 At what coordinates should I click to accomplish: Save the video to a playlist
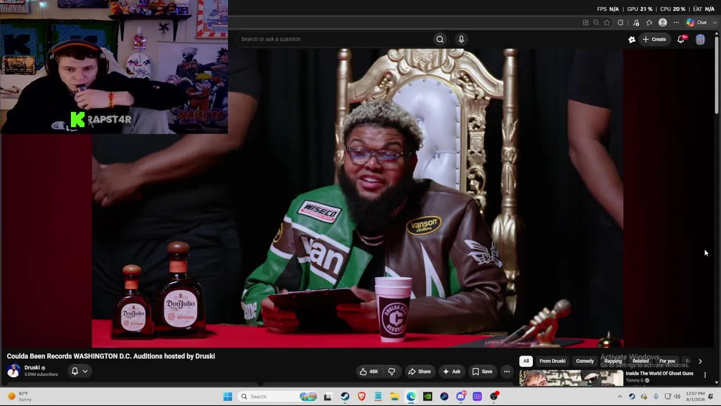483,372
